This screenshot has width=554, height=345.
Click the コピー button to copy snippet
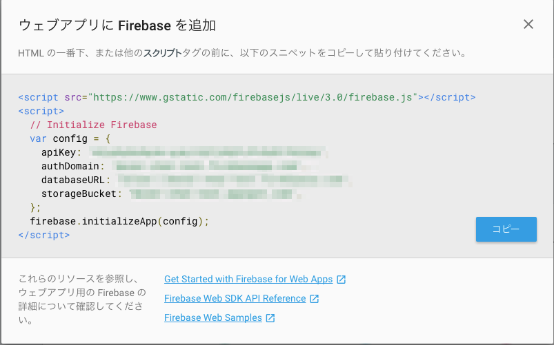point(506,229)
